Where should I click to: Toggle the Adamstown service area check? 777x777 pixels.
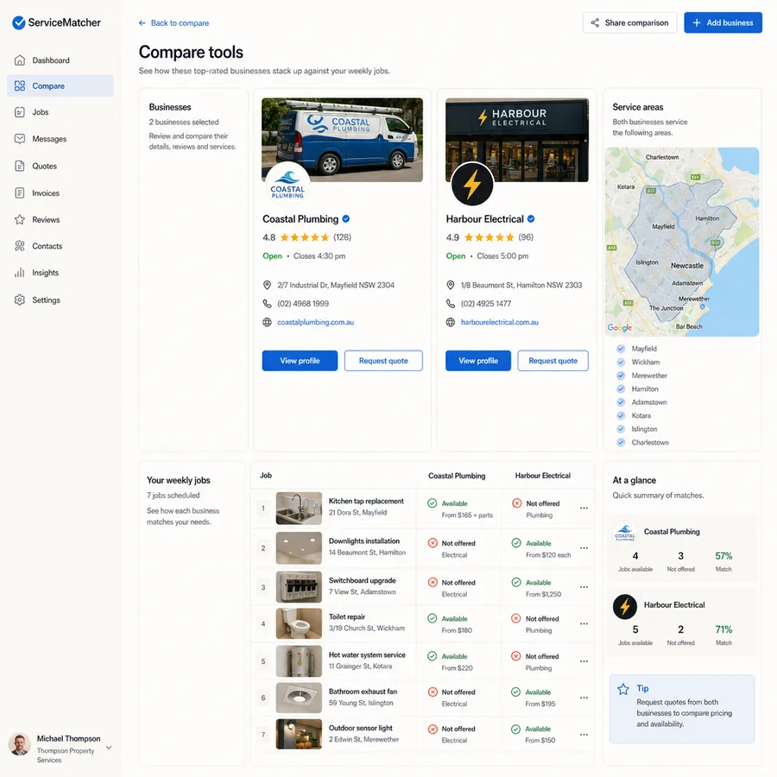[x=621, y=401]
